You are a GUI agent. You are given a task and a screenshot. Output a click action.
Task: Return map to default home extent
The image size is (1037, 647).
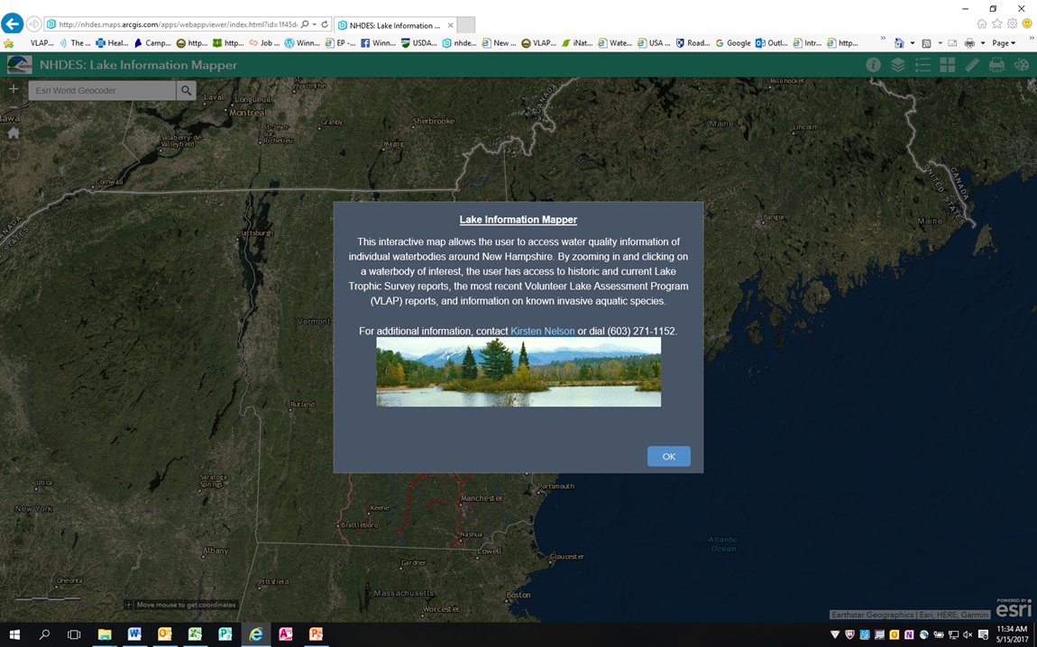click(x=14, y=132)
